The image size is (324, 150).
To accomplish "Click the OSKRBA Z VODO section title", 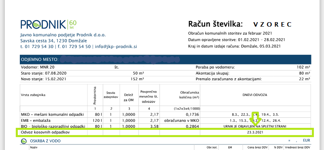I will tap(45, 141).
